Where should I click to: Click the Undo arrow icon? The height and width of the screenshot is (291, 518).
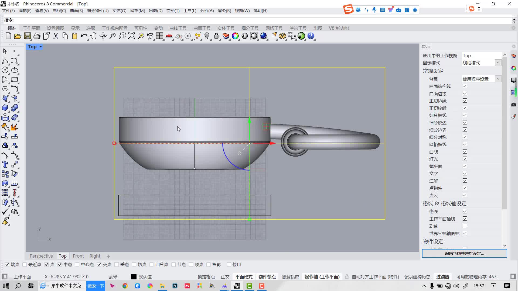84,36
